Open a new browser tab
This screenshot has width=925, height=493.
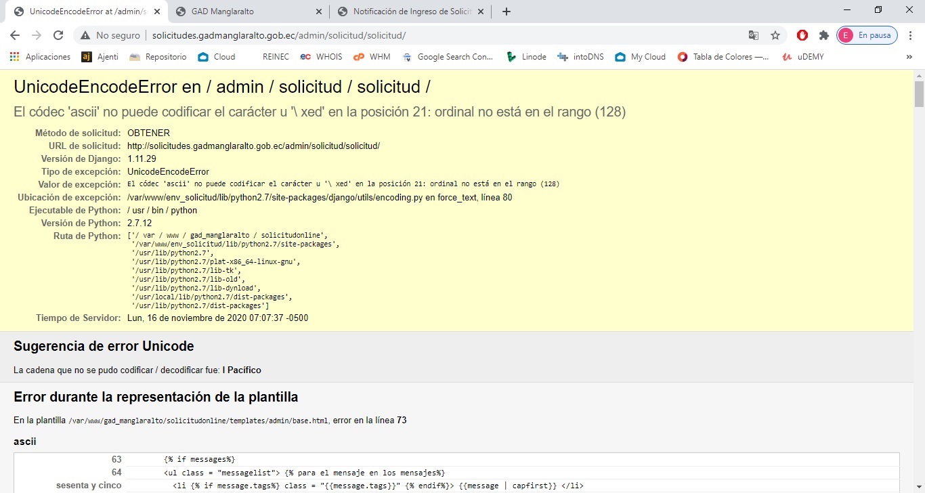click(506, 12)
